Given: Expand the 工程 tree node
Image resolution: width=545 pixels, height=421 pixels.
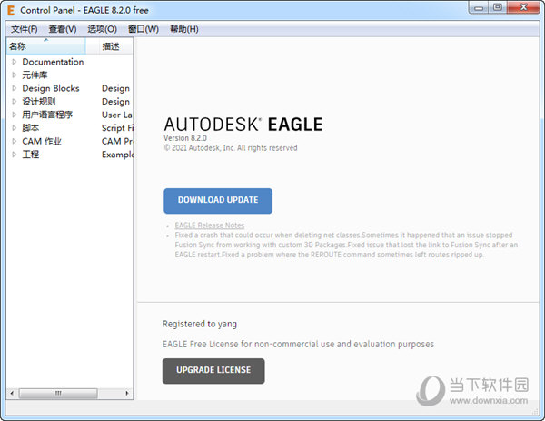Looking at the screenshot, I should [x=14, y=155].
